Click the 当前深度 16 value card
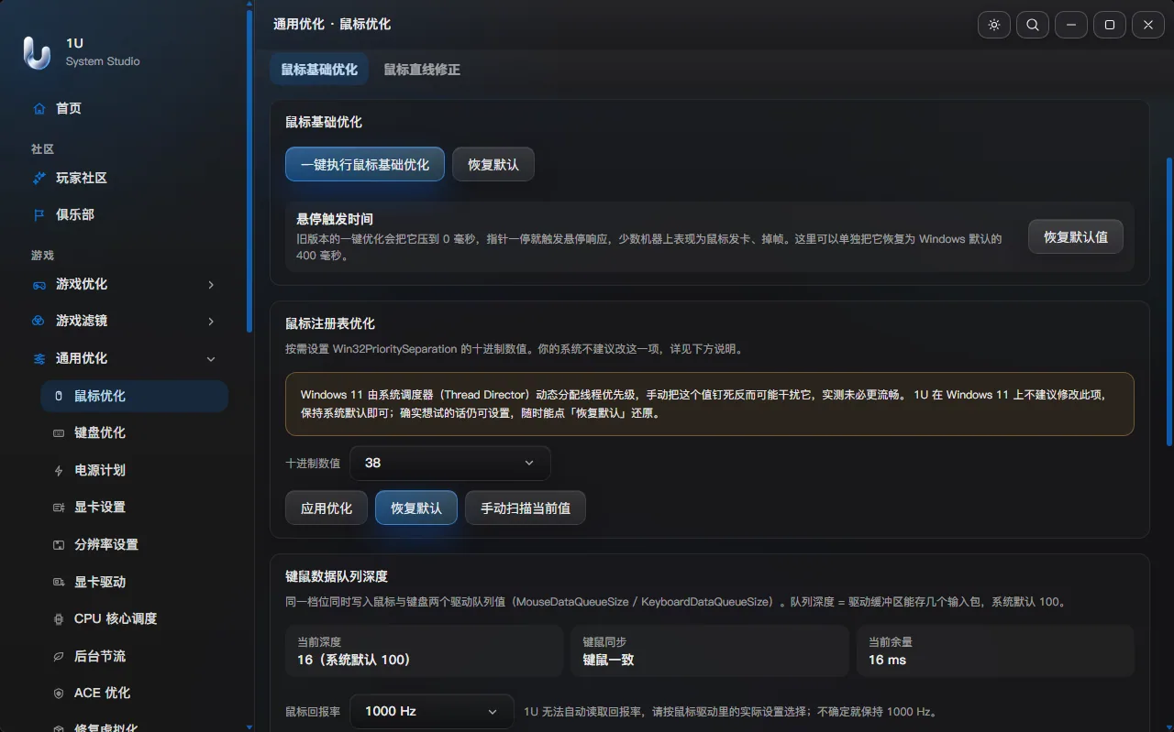This screenshot has height=732, width=1174. (424, 651)
